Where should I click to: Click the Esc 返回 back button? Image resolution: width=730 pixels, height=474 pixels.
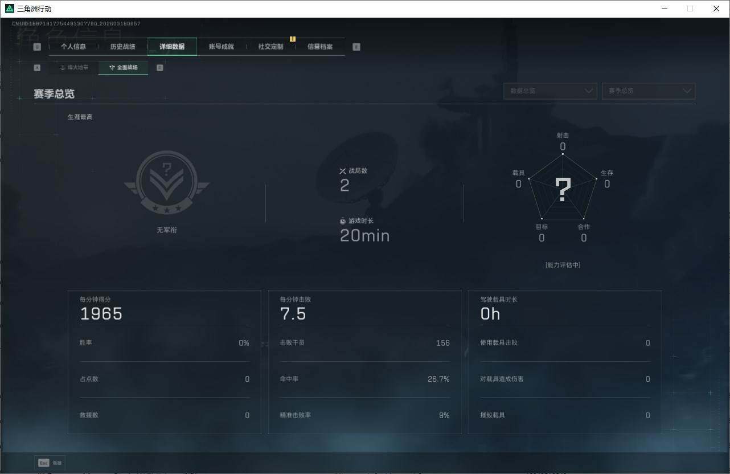pyautogui.click(x=50, y=463)
